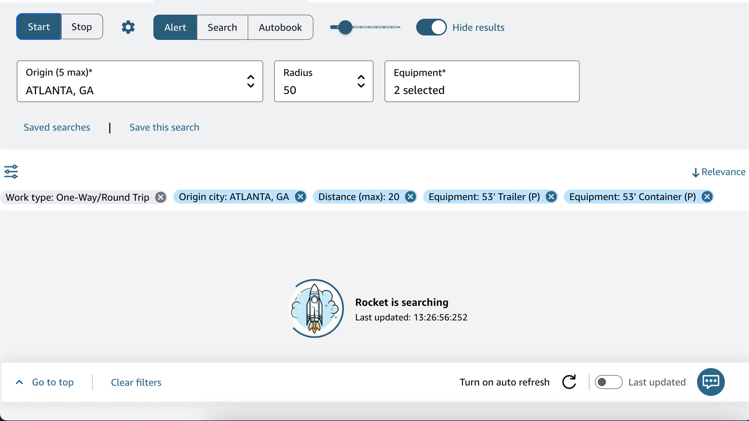Image resolution: width=749 pixels, height=421 pixels.
Task: Click the rocket searching illustration
Action: (316, 308)
